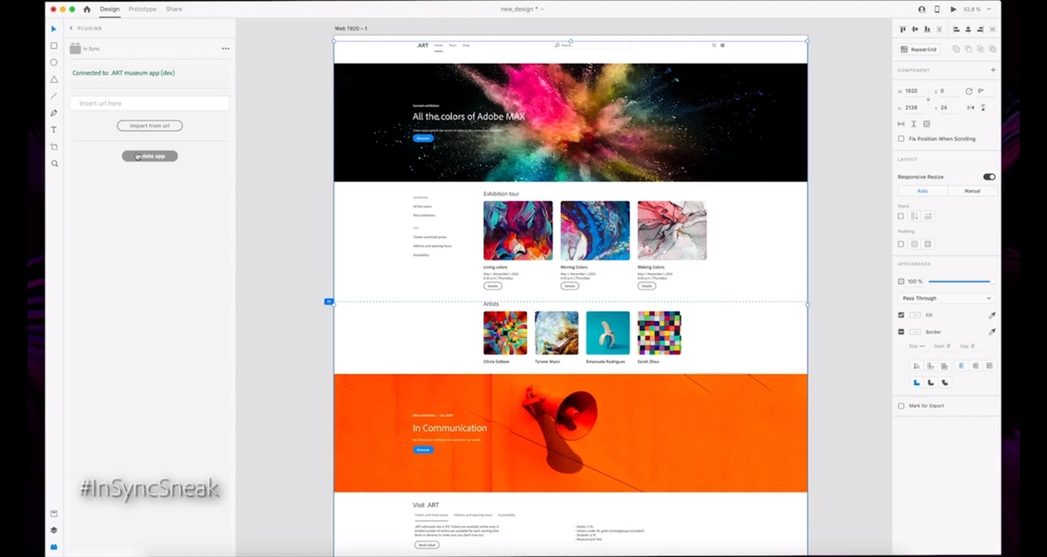
Task: Click the Fill color swatch
Action: click(x=914, y=315)
